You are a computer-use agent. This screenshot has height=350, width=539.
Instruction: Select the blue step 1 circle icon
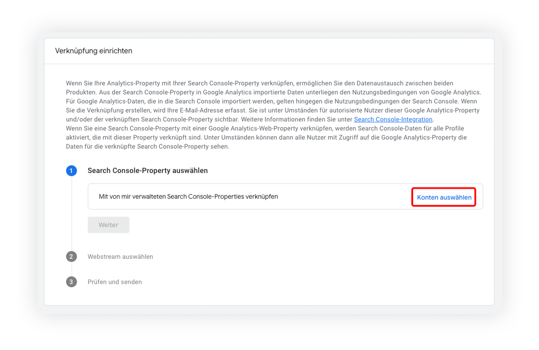[71, 171]
